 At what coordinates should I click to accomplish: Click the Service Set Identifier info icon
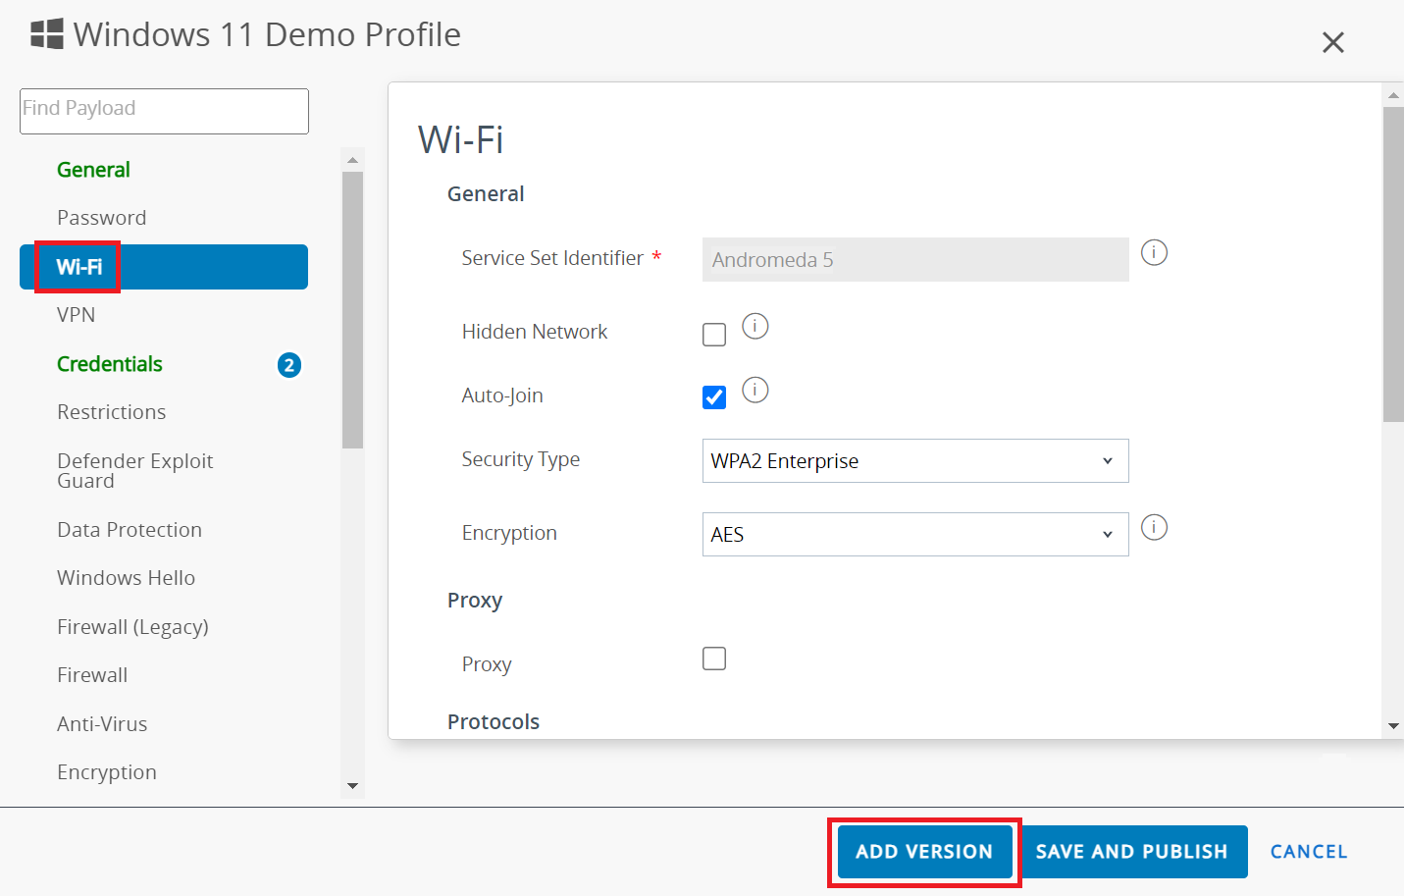[1154, 253]
